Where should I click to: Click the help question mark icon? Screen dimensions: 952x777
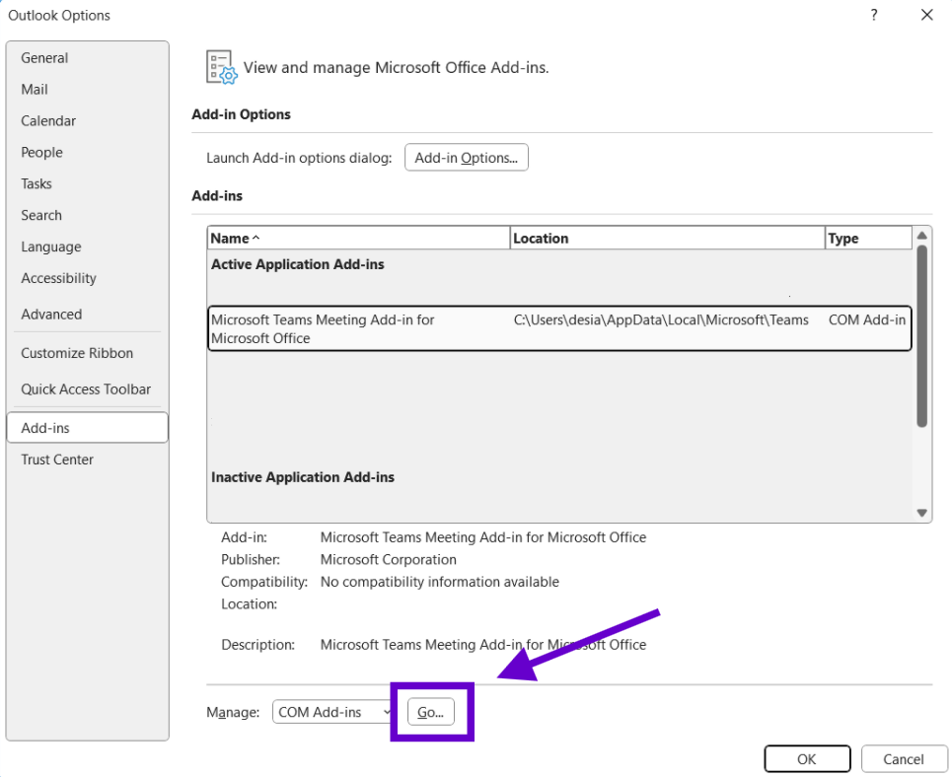pyautogui.click(x=874, y=15)
